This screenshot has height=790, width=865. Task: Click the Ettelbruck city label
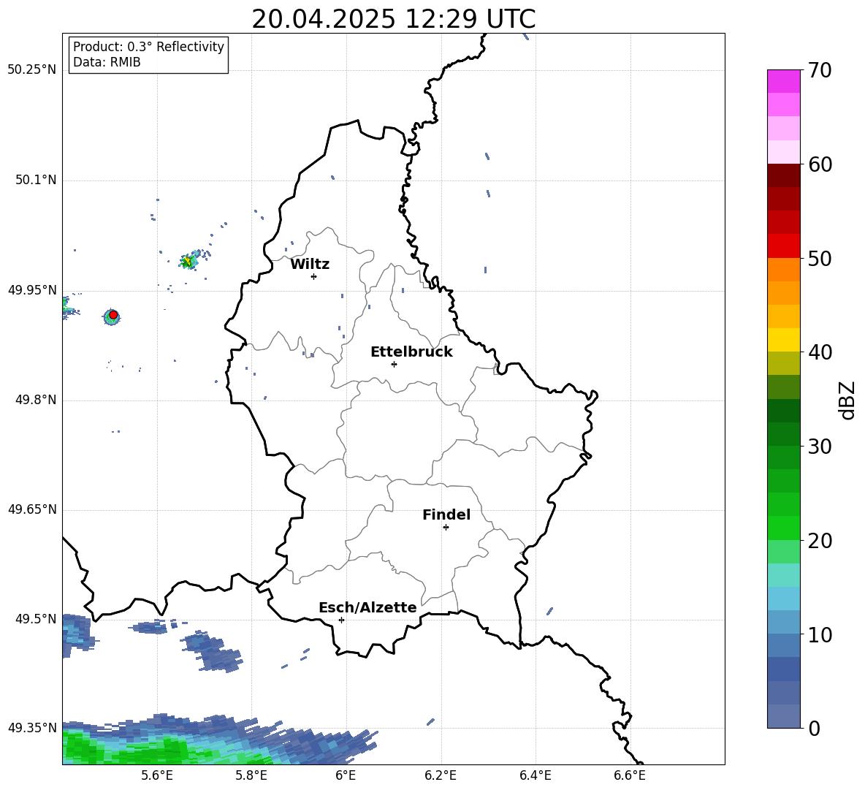tap(411, 352)
